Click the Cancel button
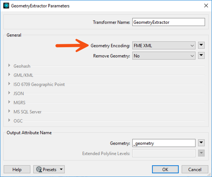The image size is (212, 177). tap(195, 169)
